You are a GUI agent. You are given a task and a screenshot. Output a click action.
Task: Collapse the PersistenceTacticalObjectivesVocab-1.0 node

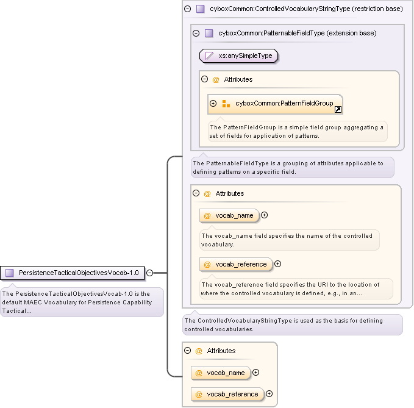149,273
